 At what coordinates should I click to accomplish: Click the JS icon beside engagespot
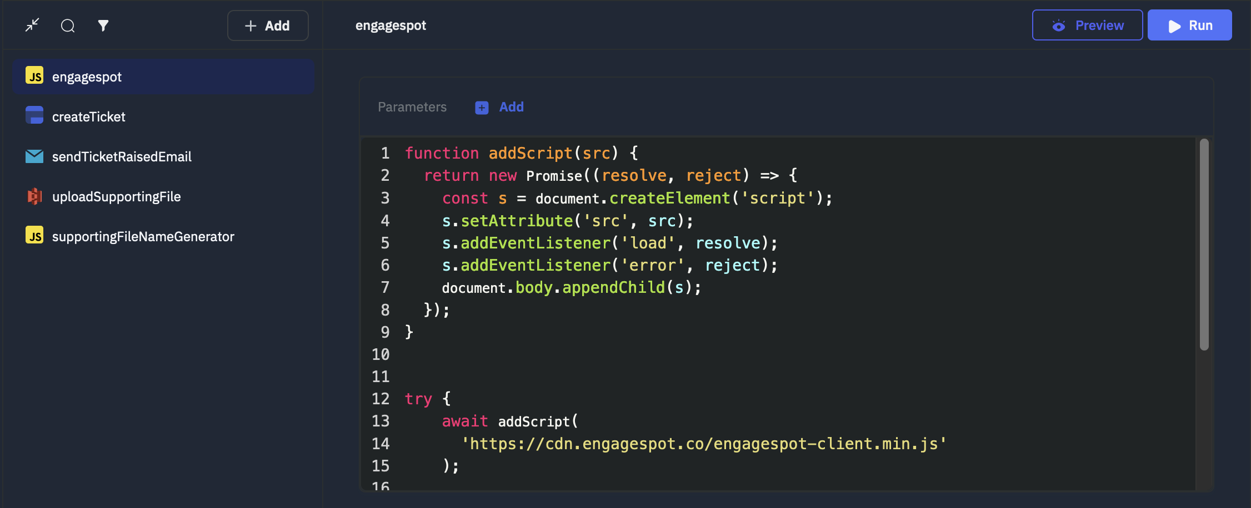pyautogui.click(x=34, y=76)
